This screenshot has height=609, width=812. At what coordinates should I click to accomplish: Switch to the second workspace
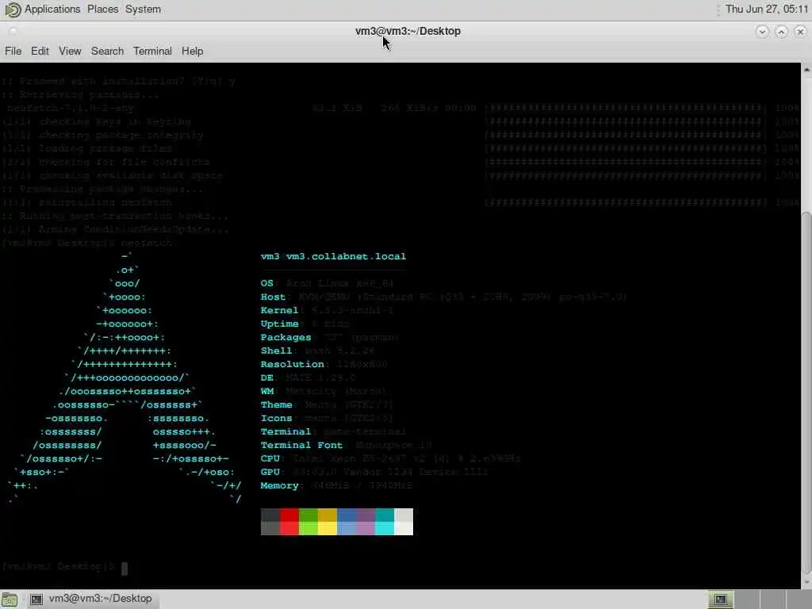[747, 599]
